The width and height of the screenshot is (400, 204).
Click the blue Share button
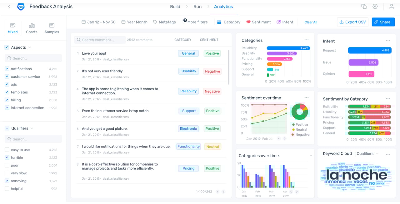[x=383, y=22]
